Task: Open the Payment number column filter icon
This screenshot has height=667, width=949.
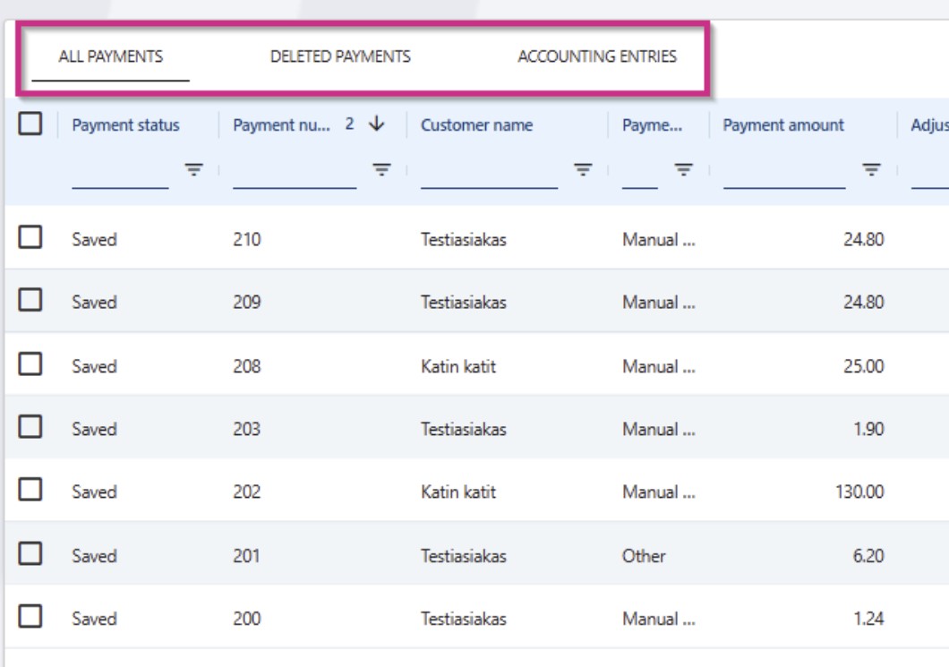Action: point(381,169)
